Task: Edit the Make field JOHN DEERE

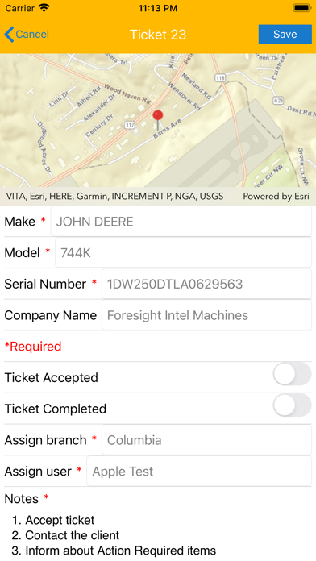Action: [181, 222]
